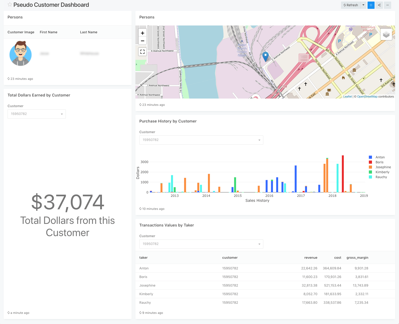Open the map layers selector
399x324 pixels.
[386, 34]
